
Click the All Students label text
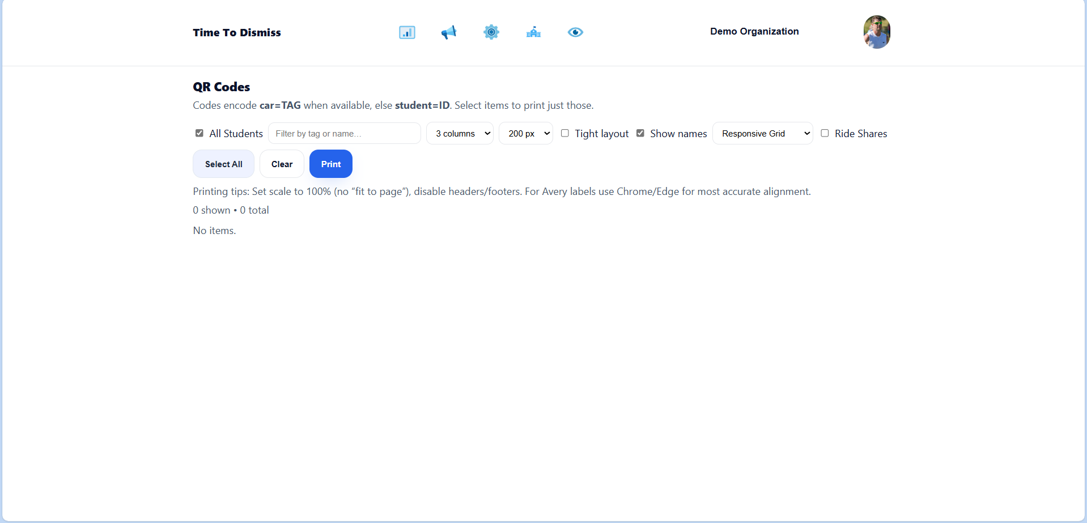[x=236, y=133]
